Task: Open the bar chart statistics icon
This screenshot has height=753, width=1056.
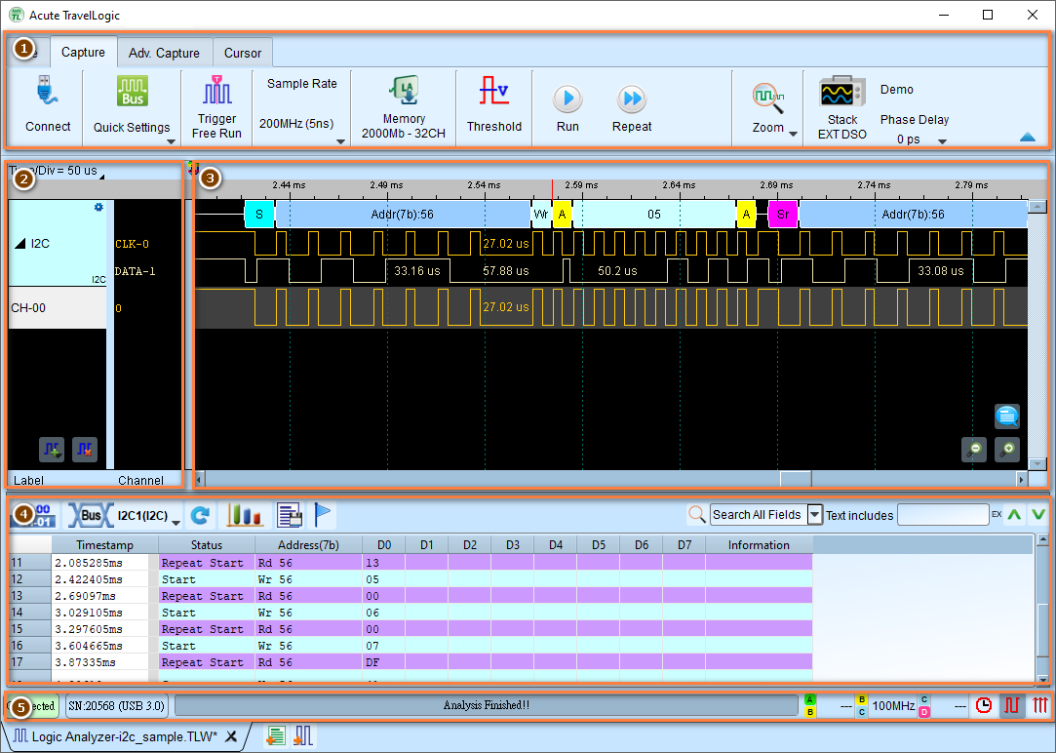Action: click(244, 515)
